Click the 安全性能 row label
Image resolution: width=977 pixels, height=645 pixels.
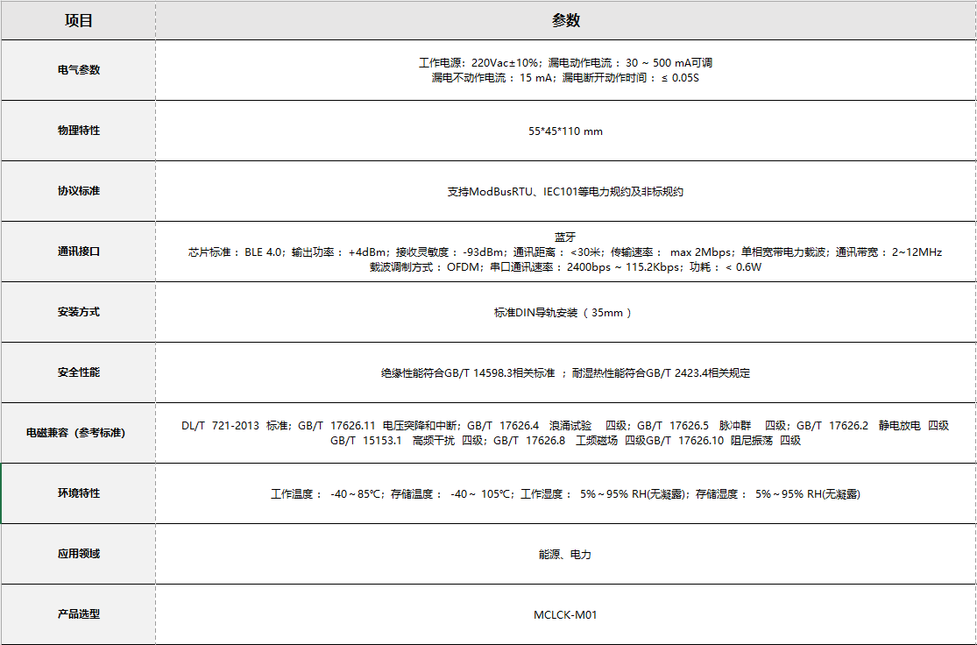tap(77, 372)
